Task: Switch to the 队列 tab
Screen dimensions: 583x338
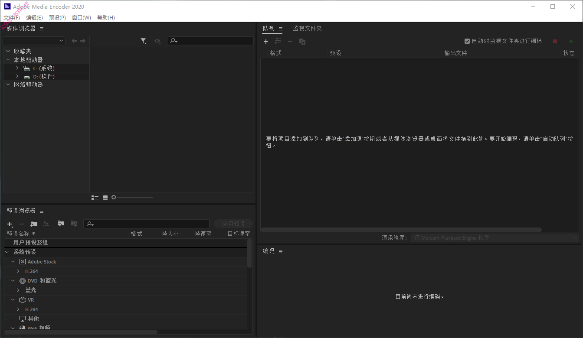Action: [269, 28]
